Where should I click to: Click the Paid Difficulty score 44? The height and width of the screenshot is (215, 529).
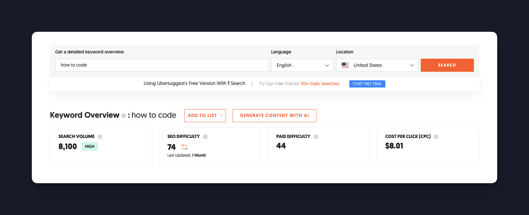click(x=281, y=146)
